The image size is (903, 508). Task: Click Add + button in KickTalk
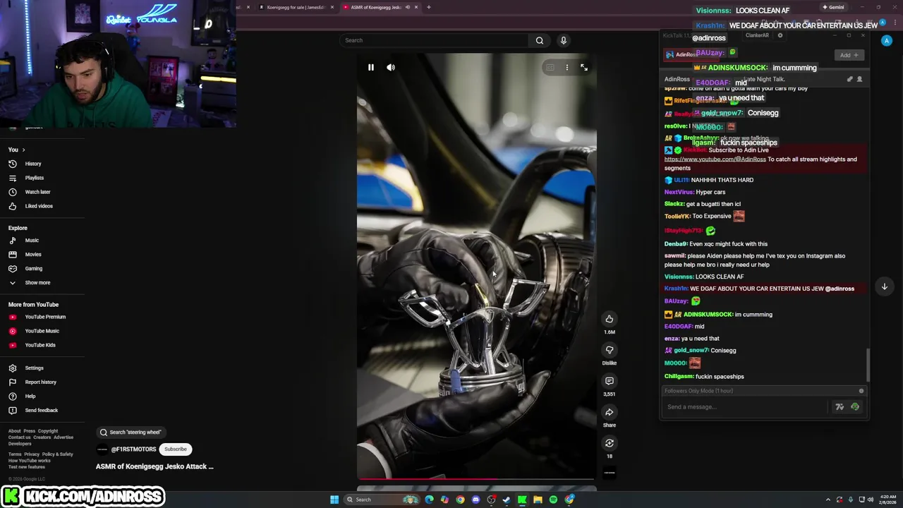tap(849, 55)
